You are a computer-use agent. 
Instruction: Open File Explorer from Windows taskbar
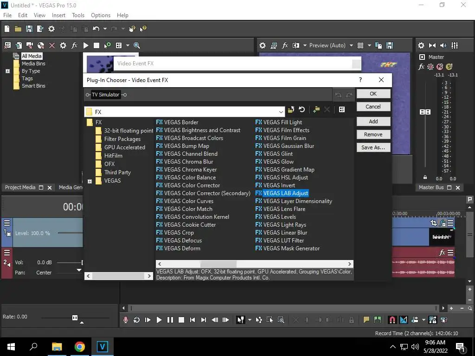57,347
